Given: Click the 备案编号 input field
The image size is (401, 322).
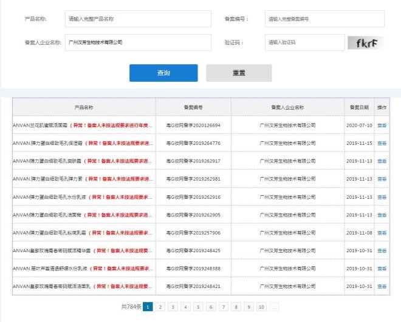Looking at the screenshot, I should pyautogui.click(x=324, y=19).
